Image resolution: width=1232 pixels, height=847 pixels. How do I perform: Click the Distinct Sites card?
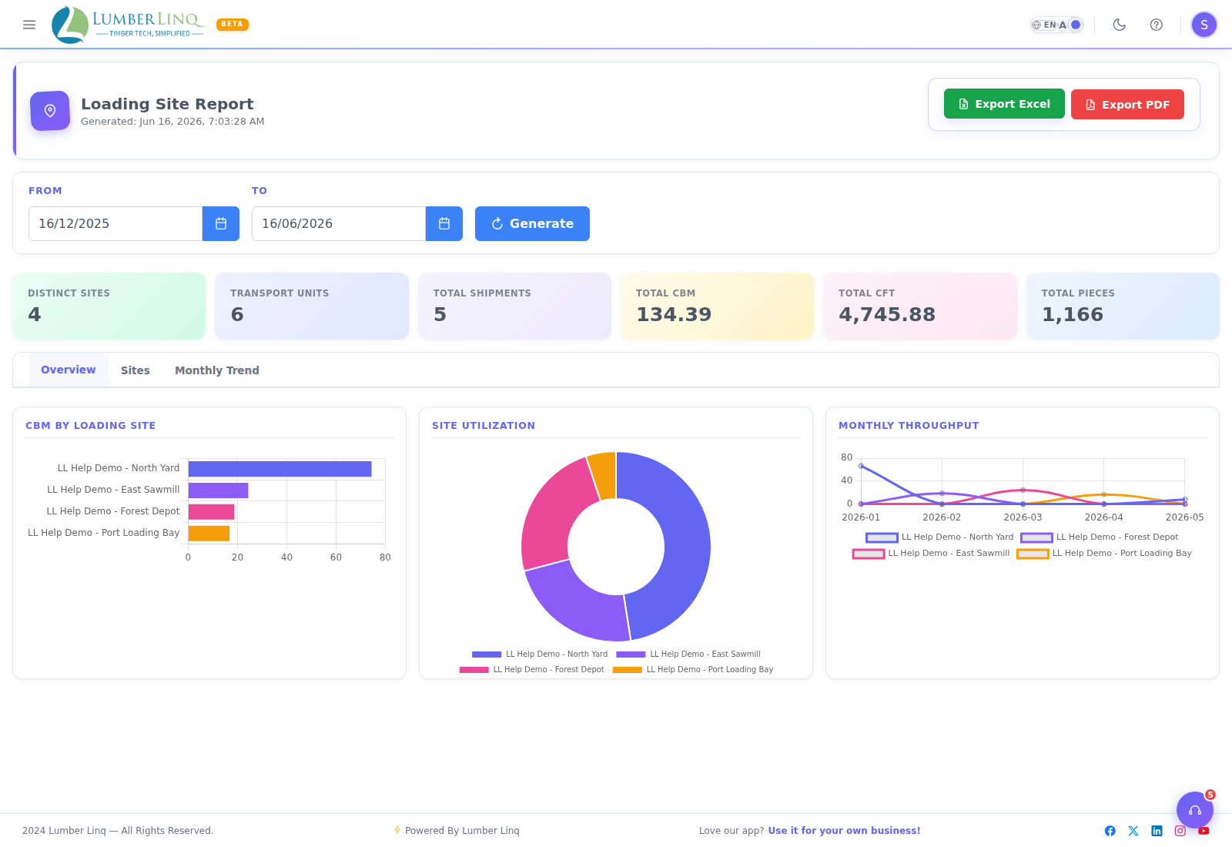109,306
